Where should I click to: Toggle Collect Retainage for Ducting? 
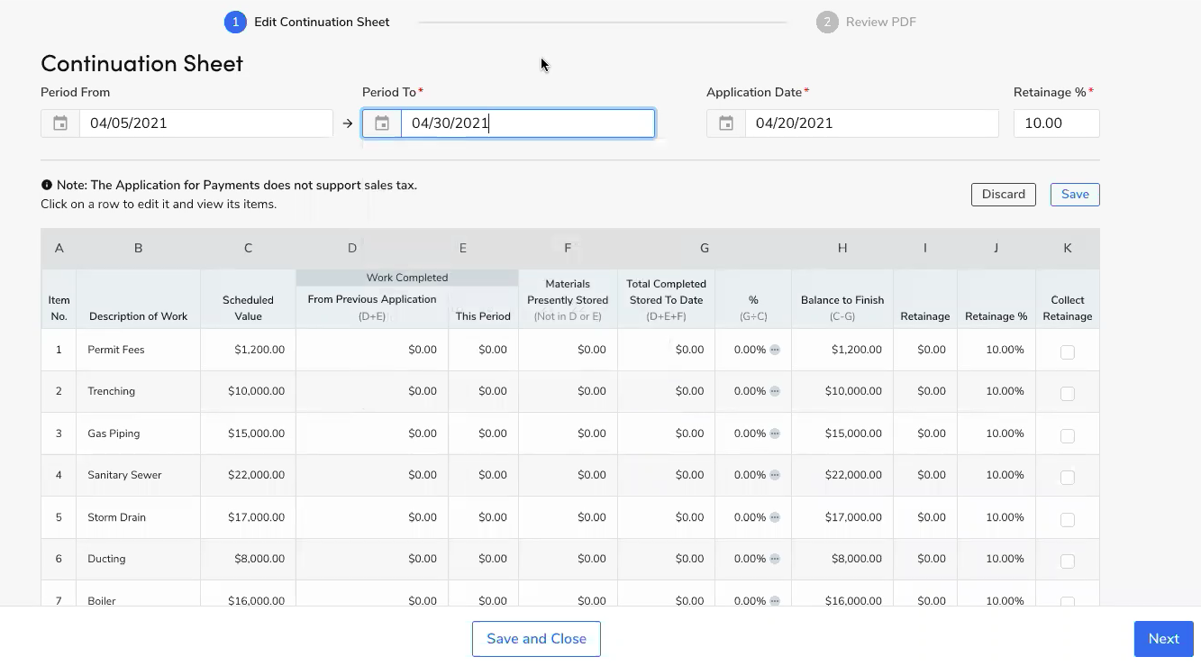pyautogui.click(x=1067, y=561)
